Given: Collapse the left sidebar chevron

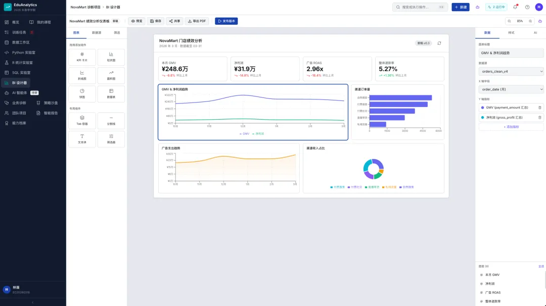Looking at the screenshot, I should 33,302.
